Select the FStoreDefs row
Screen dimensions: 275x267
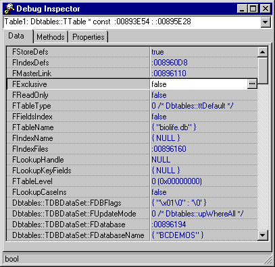click(132, 52)
